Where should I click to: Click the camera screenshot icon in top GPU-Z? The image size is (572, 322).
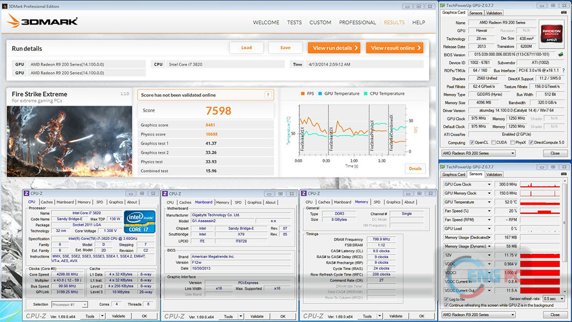coord(564,12)
